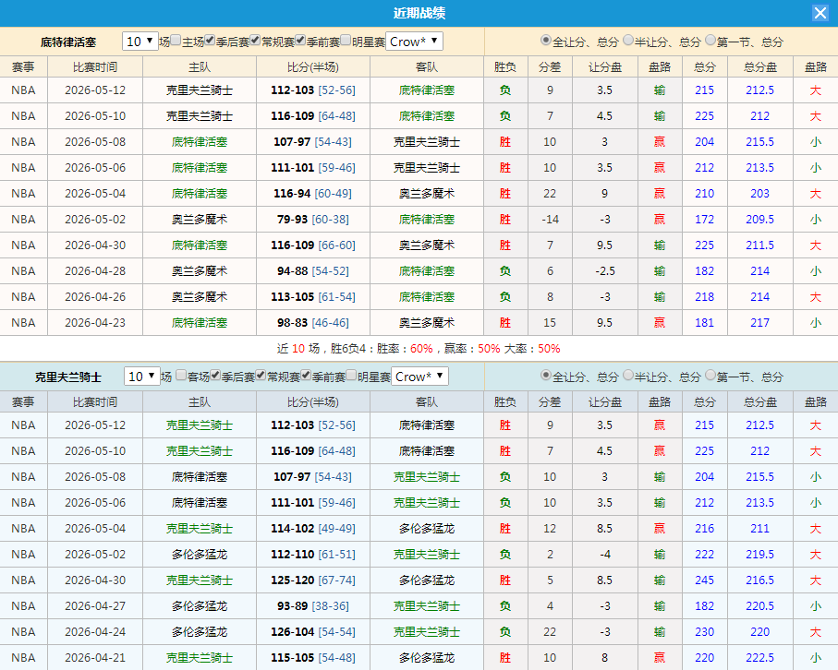Select 第一节、总分 radio for 底特律活塞
Screen dimensions: 838x670
click(x=710, y=40)
